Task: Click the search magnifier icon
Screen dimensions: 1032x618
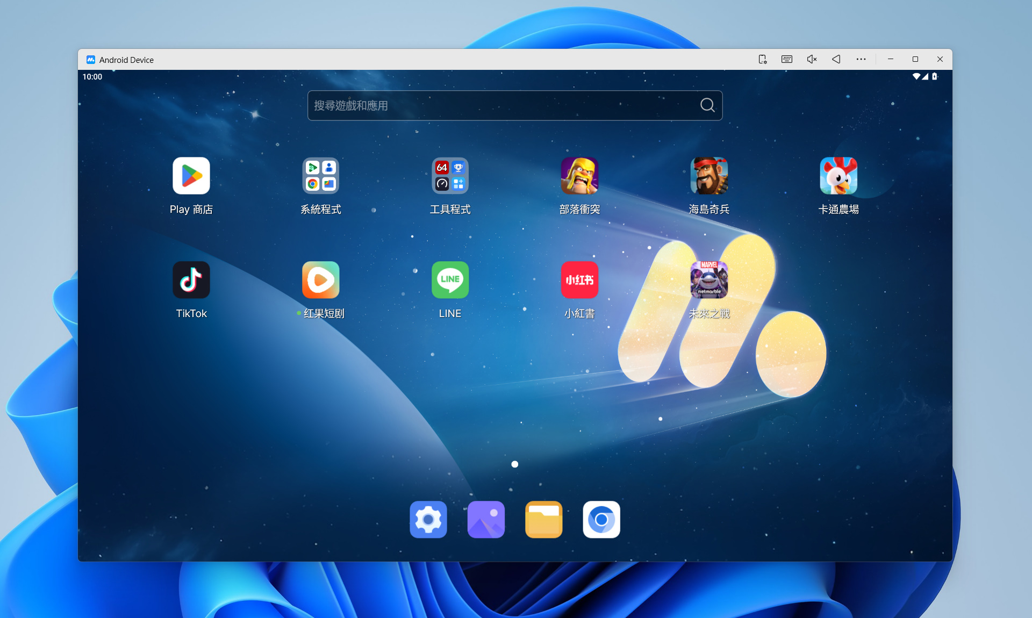Action: [x=707, y=105]
